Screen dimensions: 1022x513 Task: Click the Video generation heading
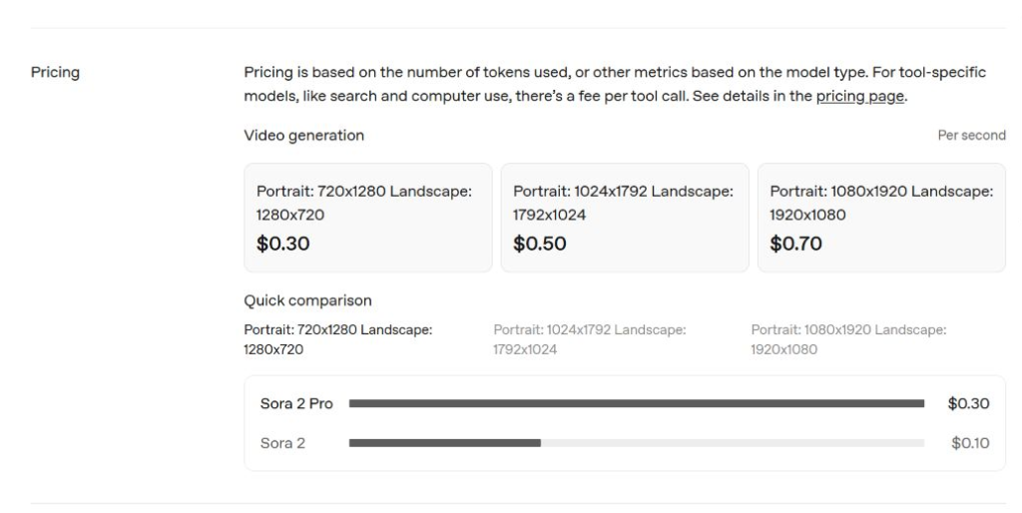coord(303,136)
